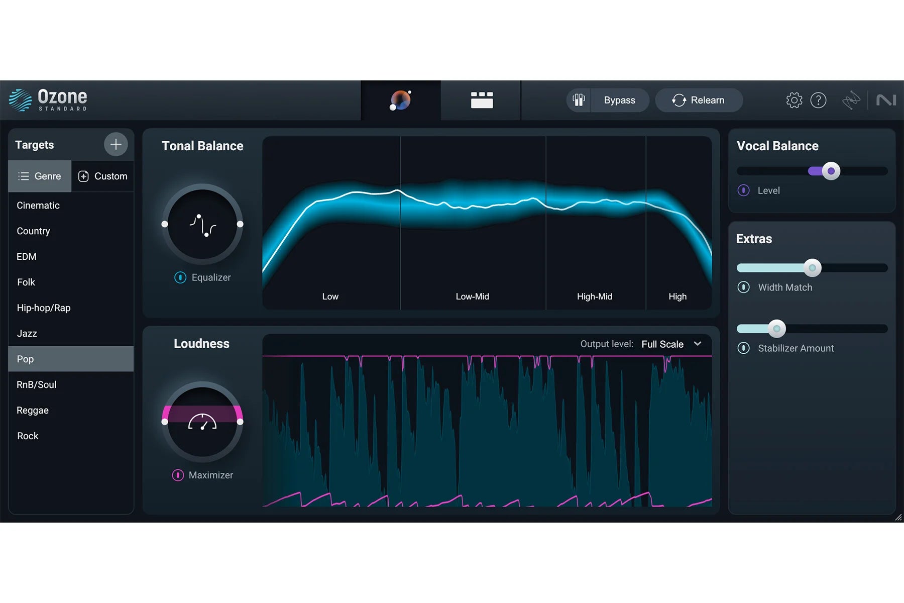Toggle the Maximizer power button
Image resolution: width=904 pixels, height=603 pixels.
click(178, 475)
